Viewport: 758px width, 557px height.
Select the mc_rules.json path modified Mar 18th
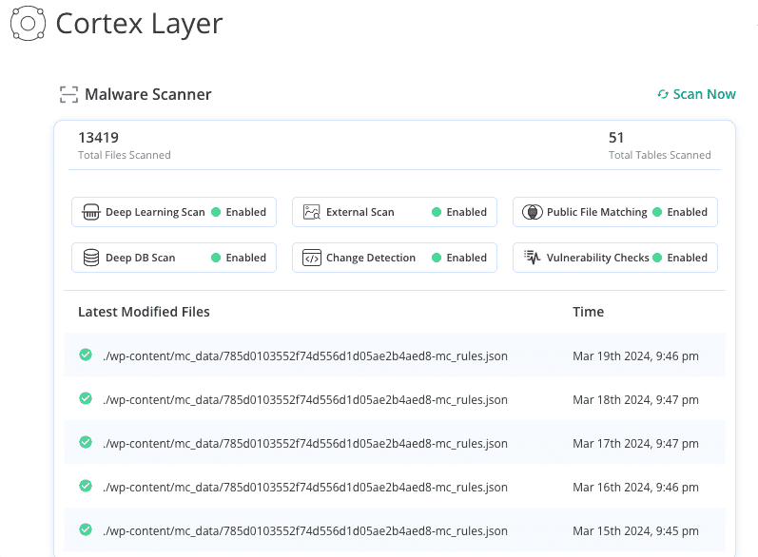[x=305, y=400]
